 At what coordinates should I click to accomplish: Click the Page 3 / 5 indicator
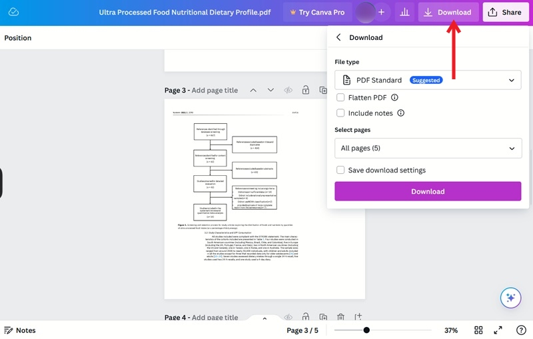[302, 330]
